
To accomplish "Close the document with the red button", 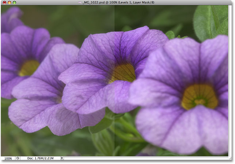I will pos(4,3).
